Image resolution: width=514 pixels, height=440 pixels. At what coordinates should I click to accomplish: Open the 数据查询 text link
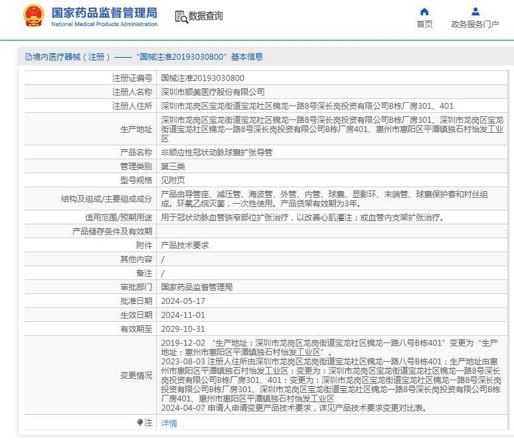(x=205, y=17)
